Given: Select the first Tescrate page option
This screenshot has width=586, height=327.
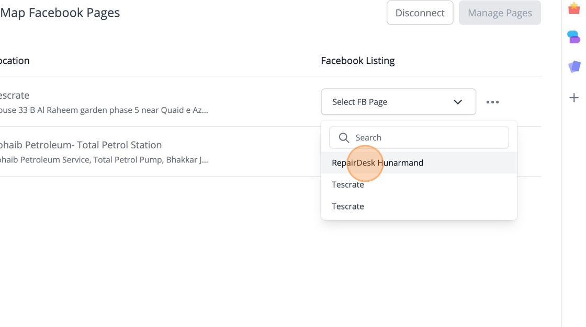Looking at the screenshot, I should point(348,185).
